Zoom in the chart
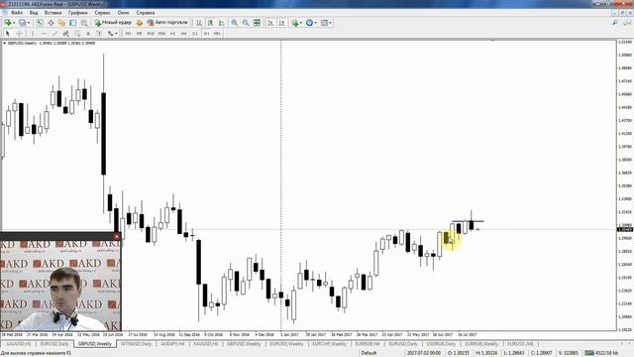Image resolution: width=634 pixels, height=357 pixels. pos(234,23)
